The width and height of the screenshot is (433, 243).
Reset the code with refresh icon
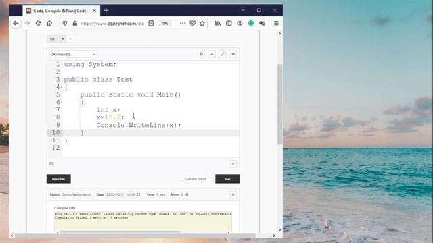[233, 163]
